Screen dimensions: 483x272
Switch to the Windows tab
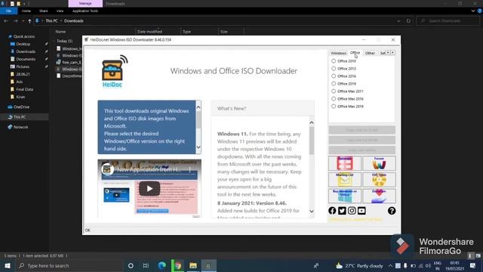339,53
